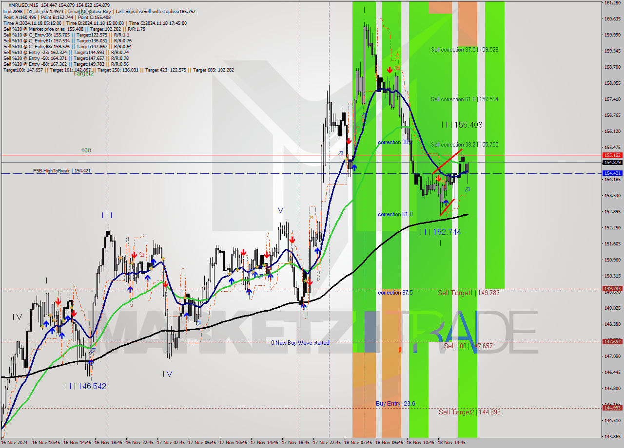This screenshot has width=624, height=448.
Task: Click 'Sell %20 @ Market price' info line
Action: tap(74, 29)
